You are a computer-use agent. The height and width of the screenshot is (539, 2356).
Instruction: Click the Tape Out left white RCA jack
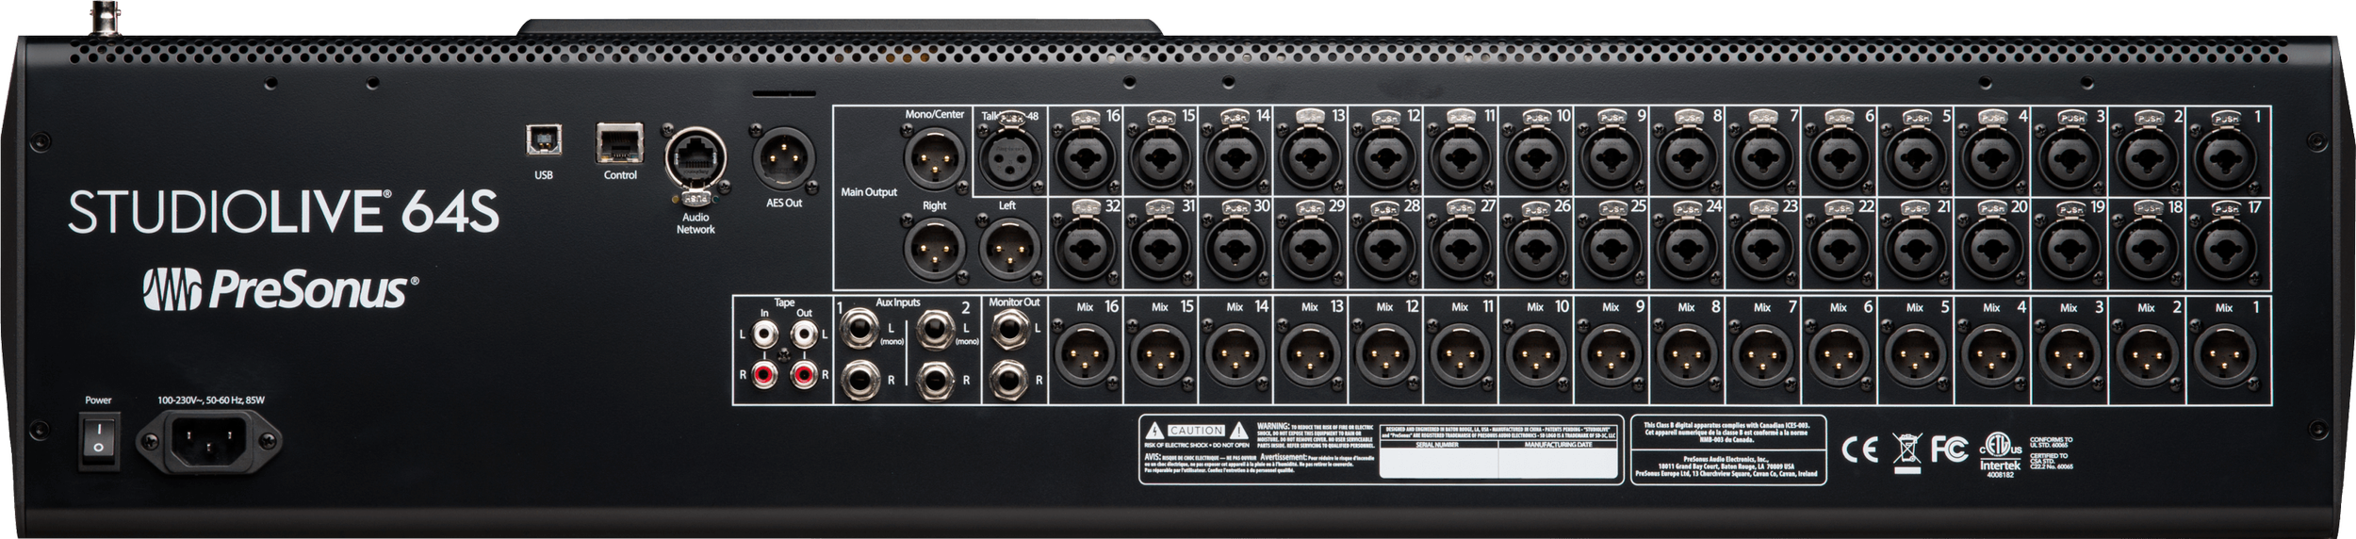804,335
